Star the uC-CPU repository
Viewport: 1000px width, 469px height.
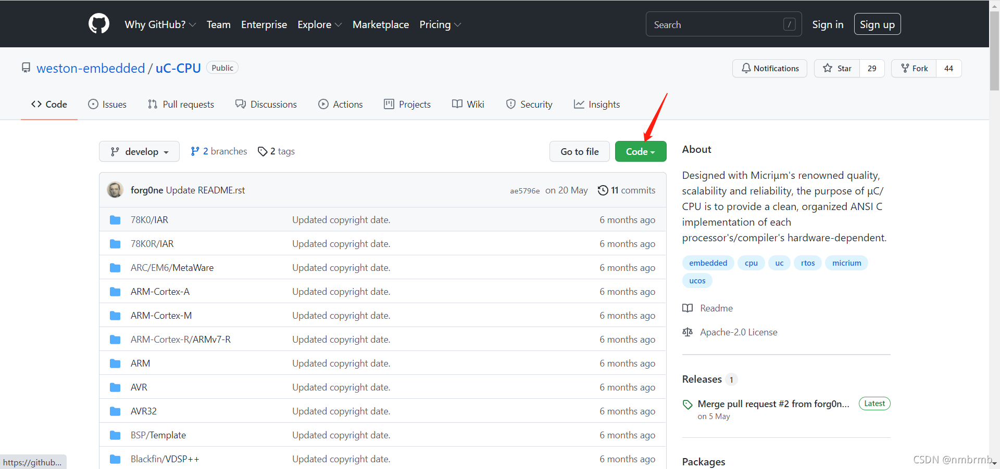838,68
